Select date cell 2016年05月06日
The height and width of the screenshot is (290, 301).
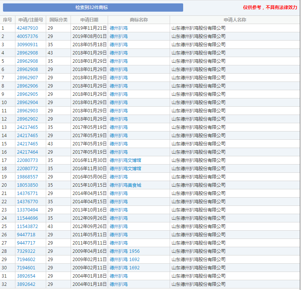tap(89, 177)
